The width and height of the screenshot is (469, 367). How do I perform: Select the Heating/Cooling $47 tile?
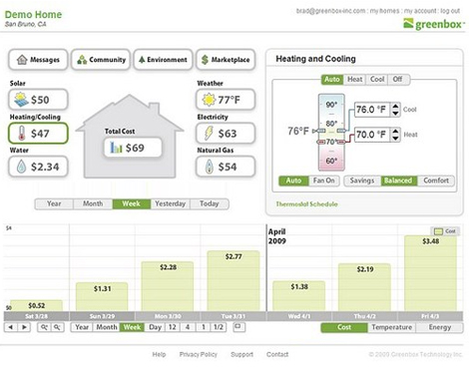coord(38,133)
